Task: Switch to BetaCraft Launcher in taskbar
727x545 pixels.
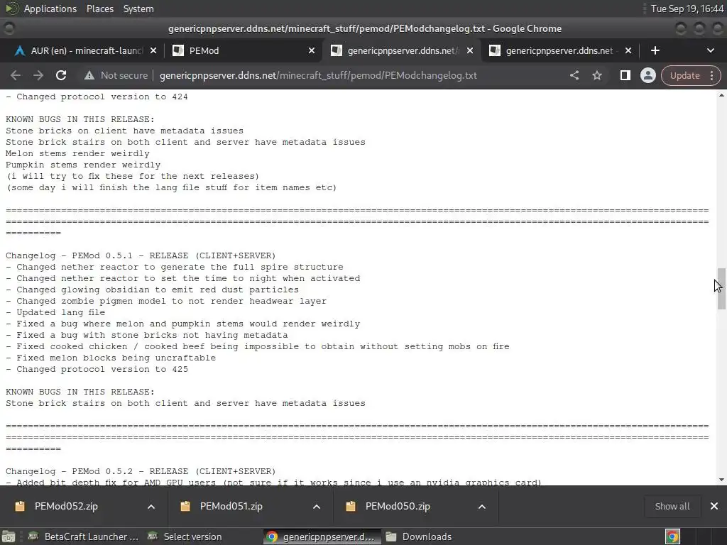Action: coord(84,536)
